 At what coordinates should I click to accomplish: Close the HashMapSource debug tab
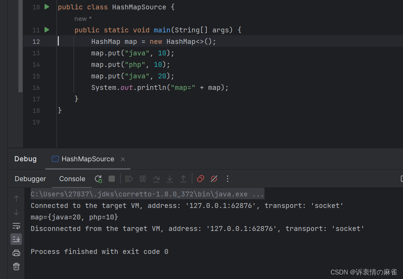tap(123, 159)
